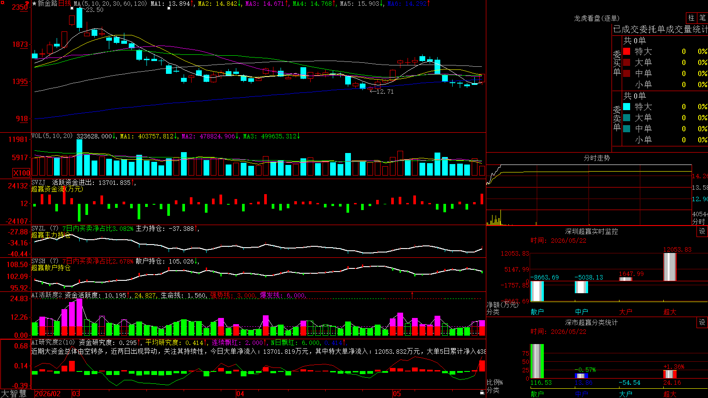Click the 散户 bar showing -8663.69

pos(537,291)
